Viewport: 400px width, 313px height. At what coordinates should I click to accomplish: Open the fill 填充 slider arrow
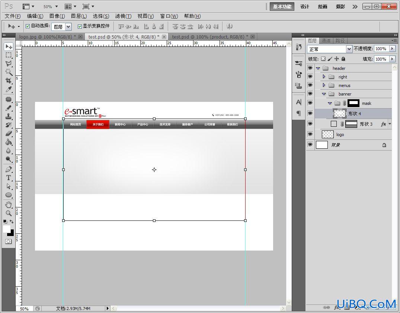tap(392, 59)
